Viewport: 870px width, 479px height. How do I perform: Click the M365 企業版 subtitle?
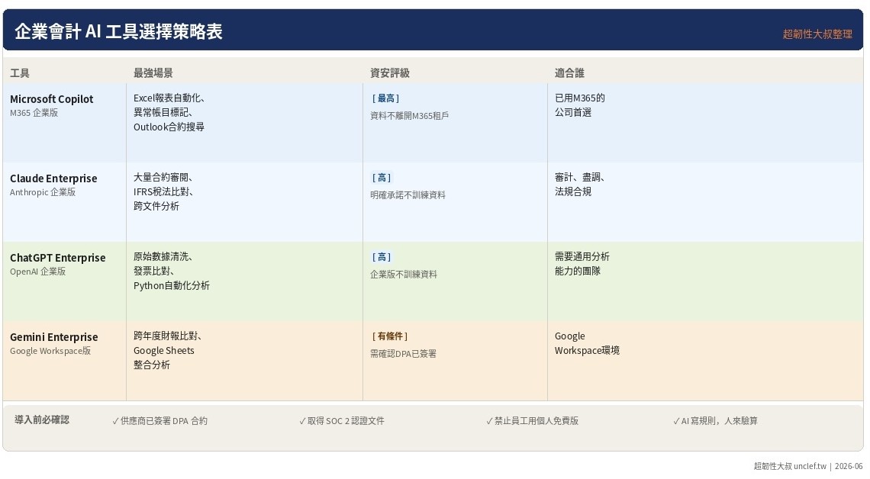point(34,113)
